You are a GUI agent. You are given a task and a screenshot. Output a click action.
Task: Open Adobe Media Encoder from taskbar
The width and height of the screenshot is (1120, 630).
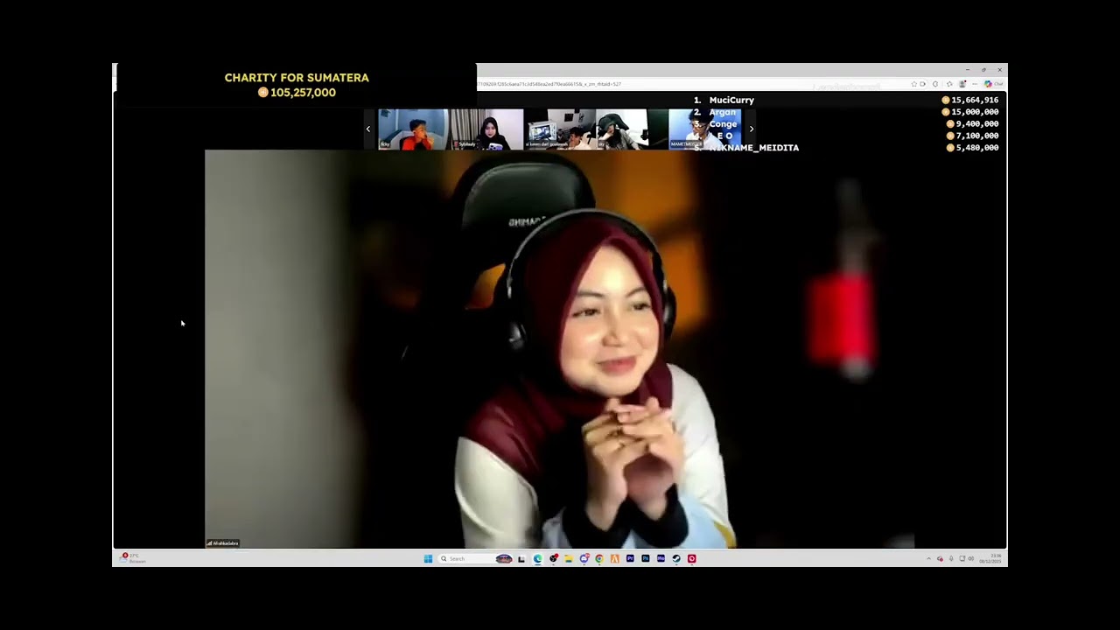pyautogui.click(x=661, y=558)
